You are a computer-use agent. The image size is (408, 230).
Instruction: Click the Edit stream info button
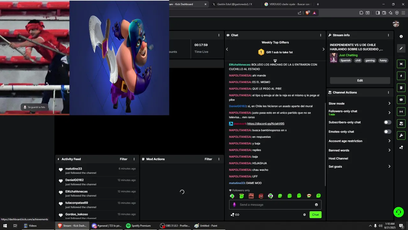coord(360,80)
